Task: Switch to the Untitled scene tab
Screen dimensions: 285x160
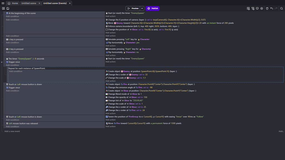Action: click(29, 3)
